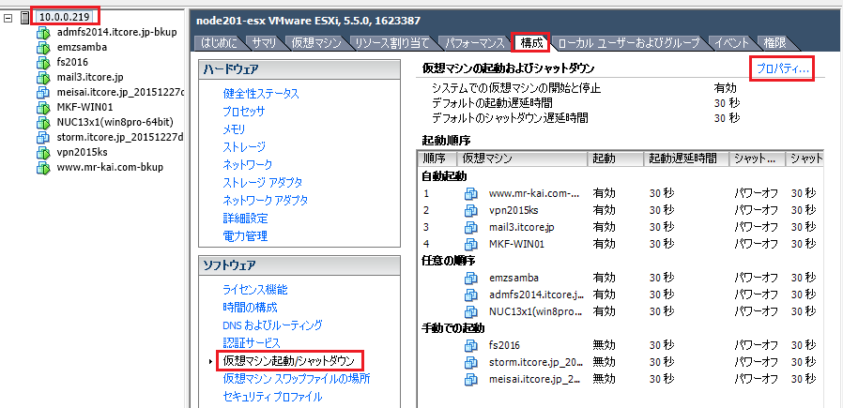
Task: Click VM icon in www.mr-kai.com startup row
Action: tap(471, 193)
